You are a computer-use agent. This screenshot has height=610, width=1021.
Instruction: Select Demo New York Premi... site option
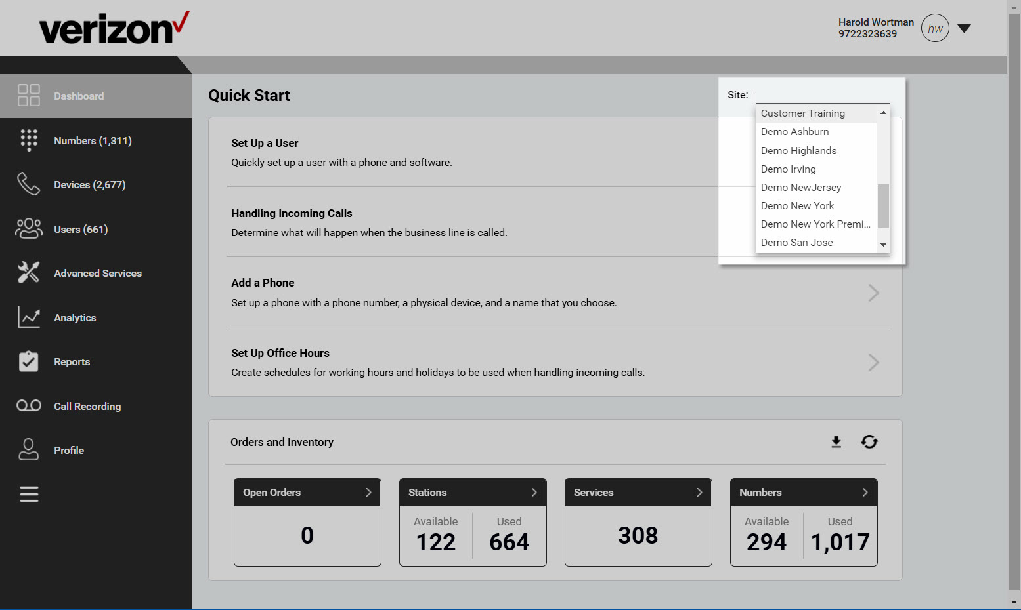(x=816, y=224)
